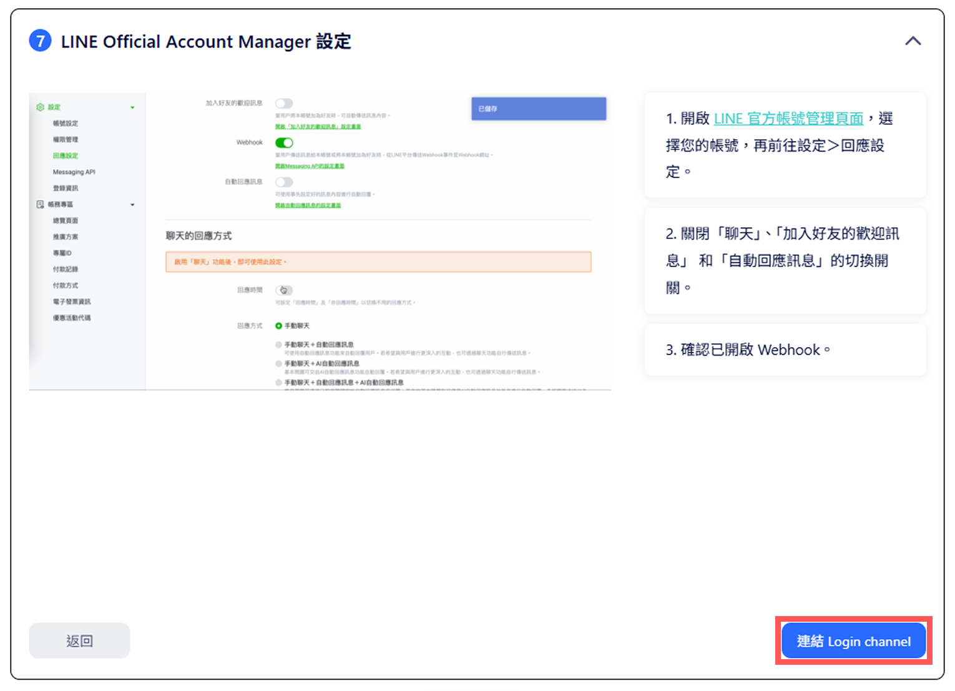Open Messaging API in the tutorial sidebar
Image resolution: width=955 pixels, height=691 pixels.
(74, 172)
